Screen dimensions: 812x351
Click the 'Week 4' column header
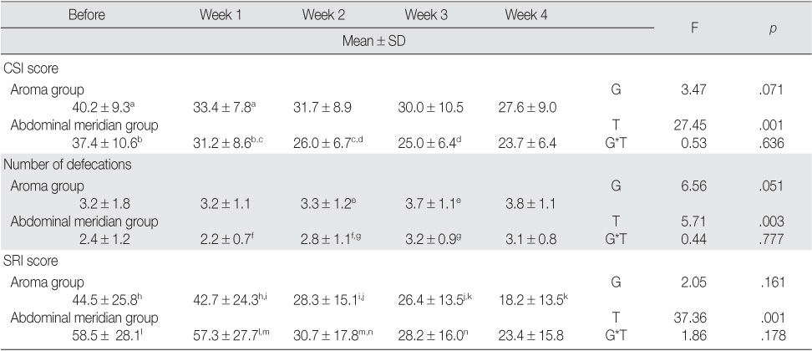click(526, 15)
